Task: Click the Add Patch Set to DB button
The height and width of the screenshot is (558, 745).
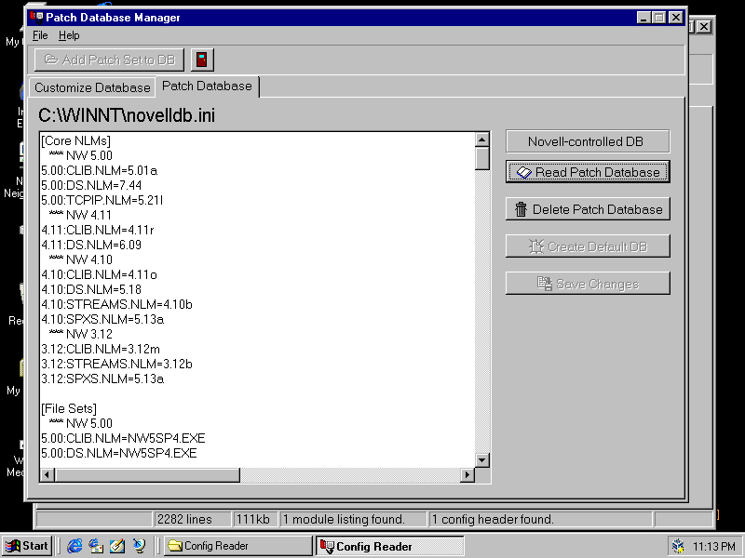Action: [109, 60]
